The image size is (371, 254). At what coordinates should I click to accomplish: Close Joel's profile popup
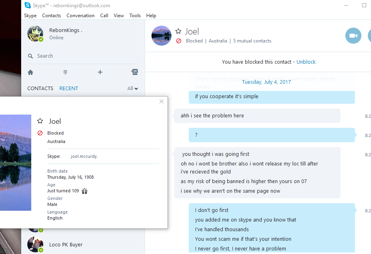pos(161,101)
